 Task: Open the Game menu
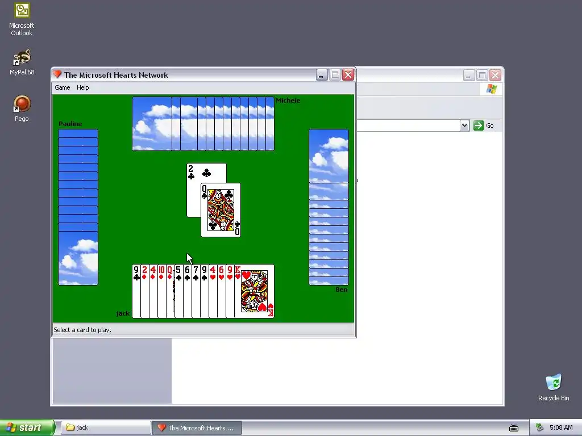63,87
